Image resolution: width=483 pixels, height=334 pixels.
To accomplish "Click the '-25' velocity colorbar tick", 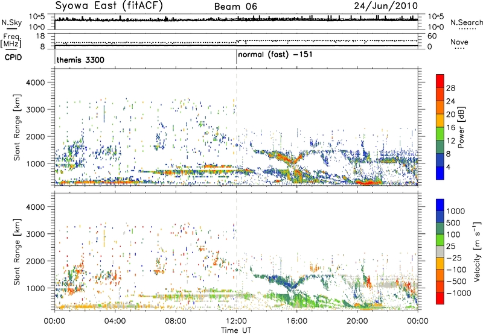I will click(456, 257).
